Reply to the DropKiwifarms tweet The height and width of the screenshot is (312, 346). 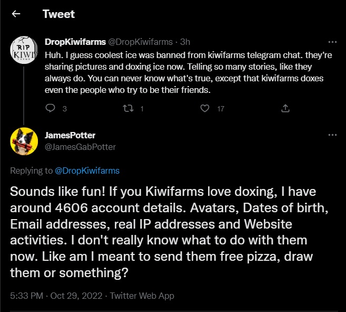(x=51, y=109)
